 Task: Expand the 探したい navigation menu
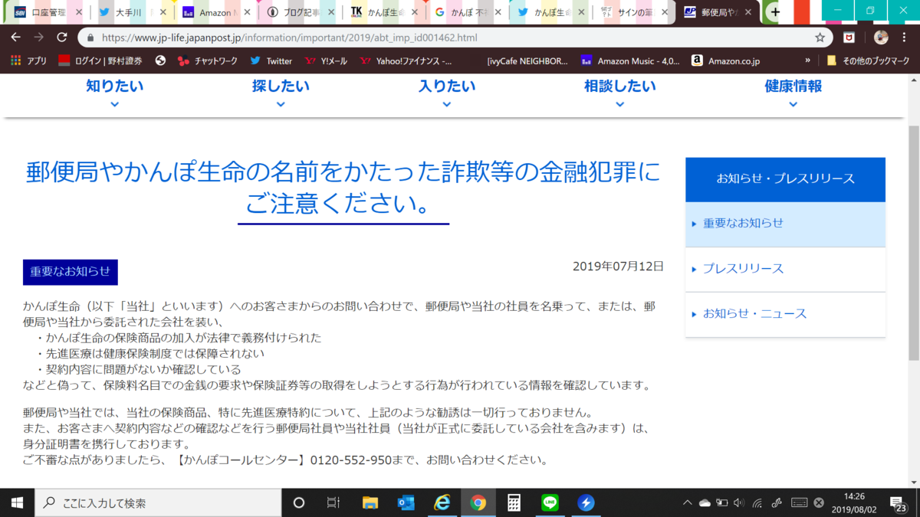coord(281,93)
